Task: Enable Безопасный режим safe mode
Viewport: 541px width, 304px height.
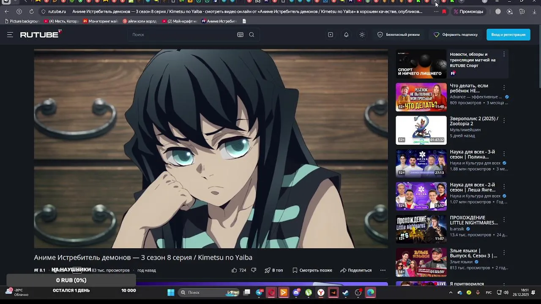Action: point(399,35)
